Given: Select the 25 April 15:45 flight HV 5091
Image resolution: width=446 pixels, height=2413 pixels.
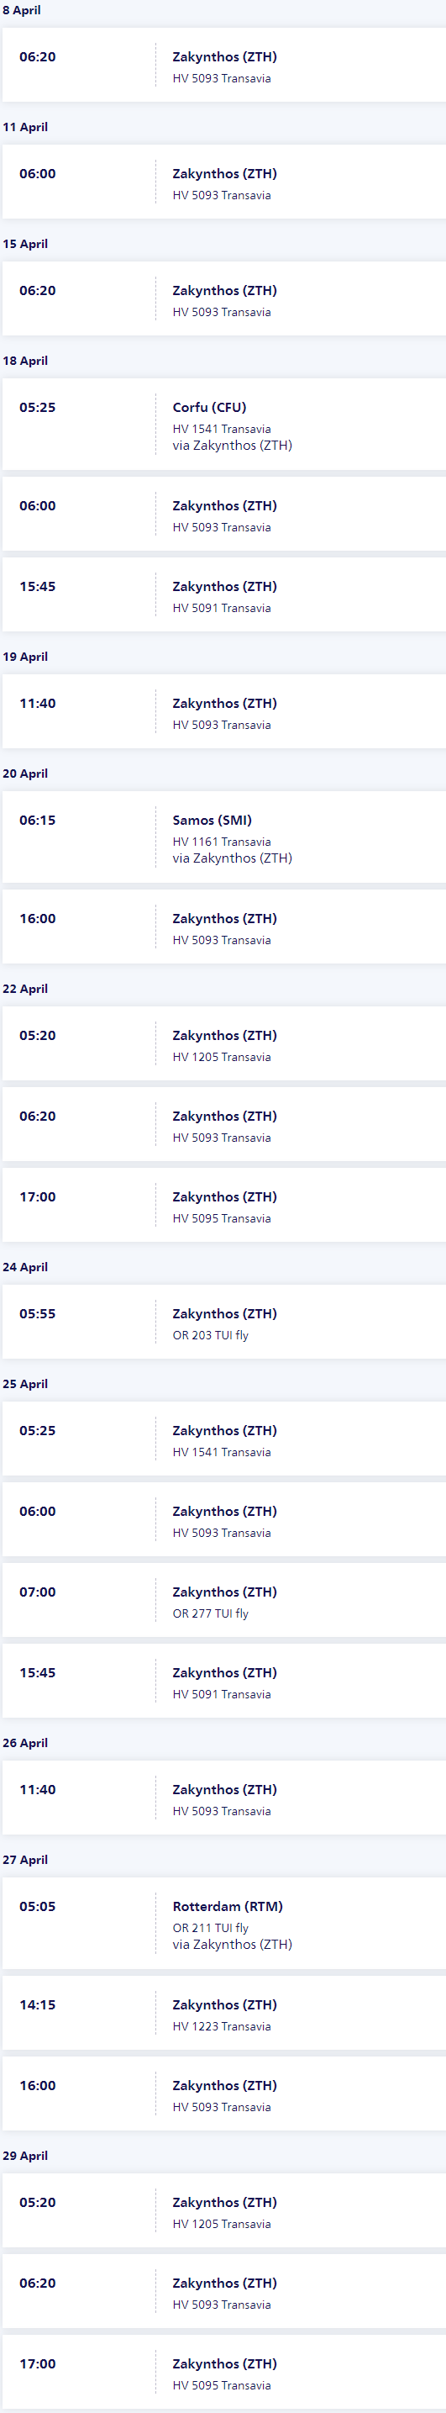Looking at the screenshot, I should tap(223, 1682).
